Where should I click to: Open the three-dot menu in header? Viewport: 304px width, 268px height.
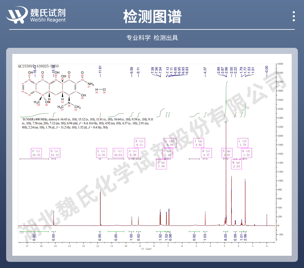(294, 16)
